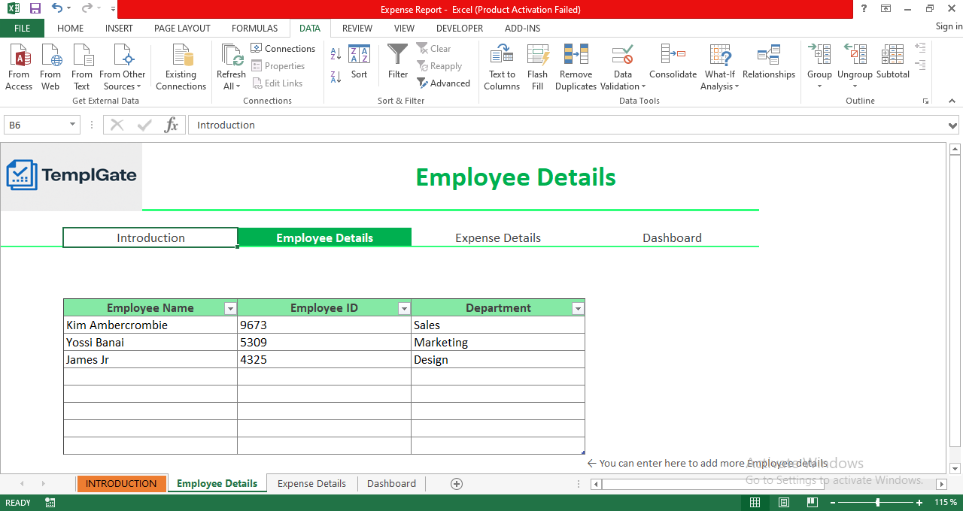Click the Insert Function fx button
Viewport: 963px width, 511px height.
click(172, 125)
